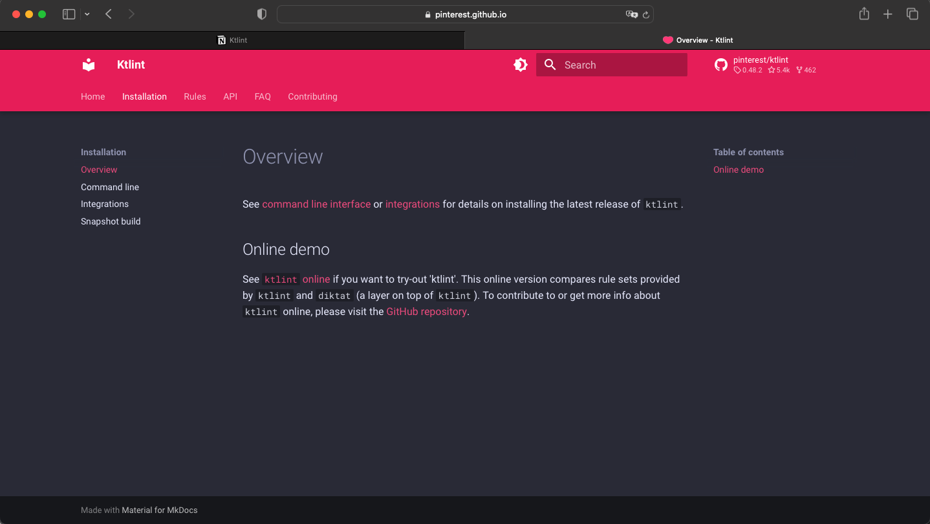Click the Safari sidebar toggle icon

[69, 14]
